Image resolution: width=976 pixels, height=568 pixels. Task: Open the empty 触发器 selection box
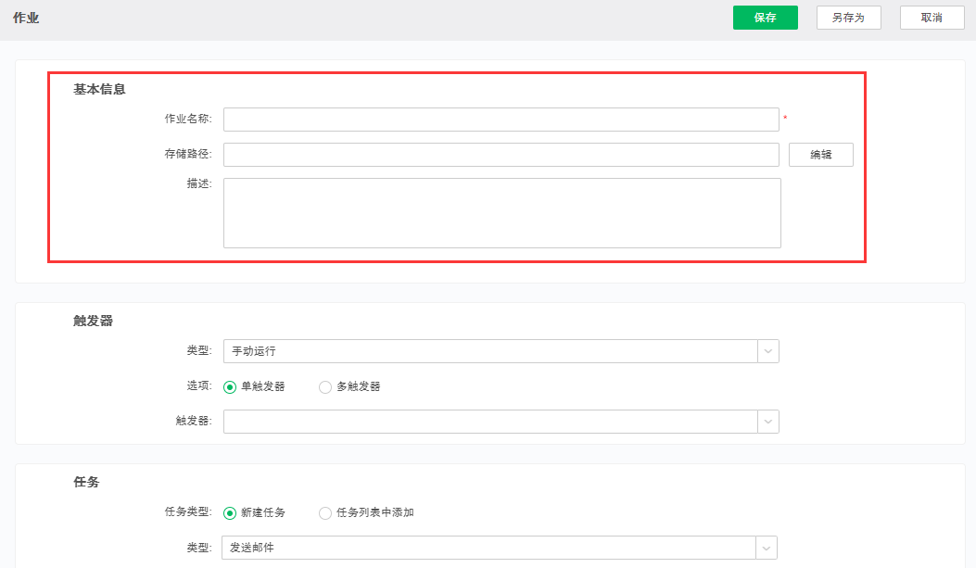tap(489, 422)
